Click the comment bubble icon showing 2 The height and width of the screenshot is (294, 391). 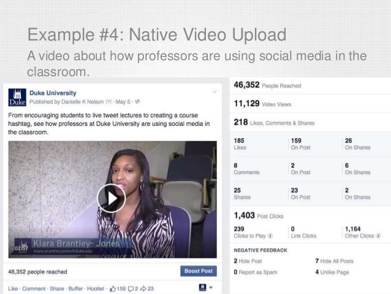point(131,289)
